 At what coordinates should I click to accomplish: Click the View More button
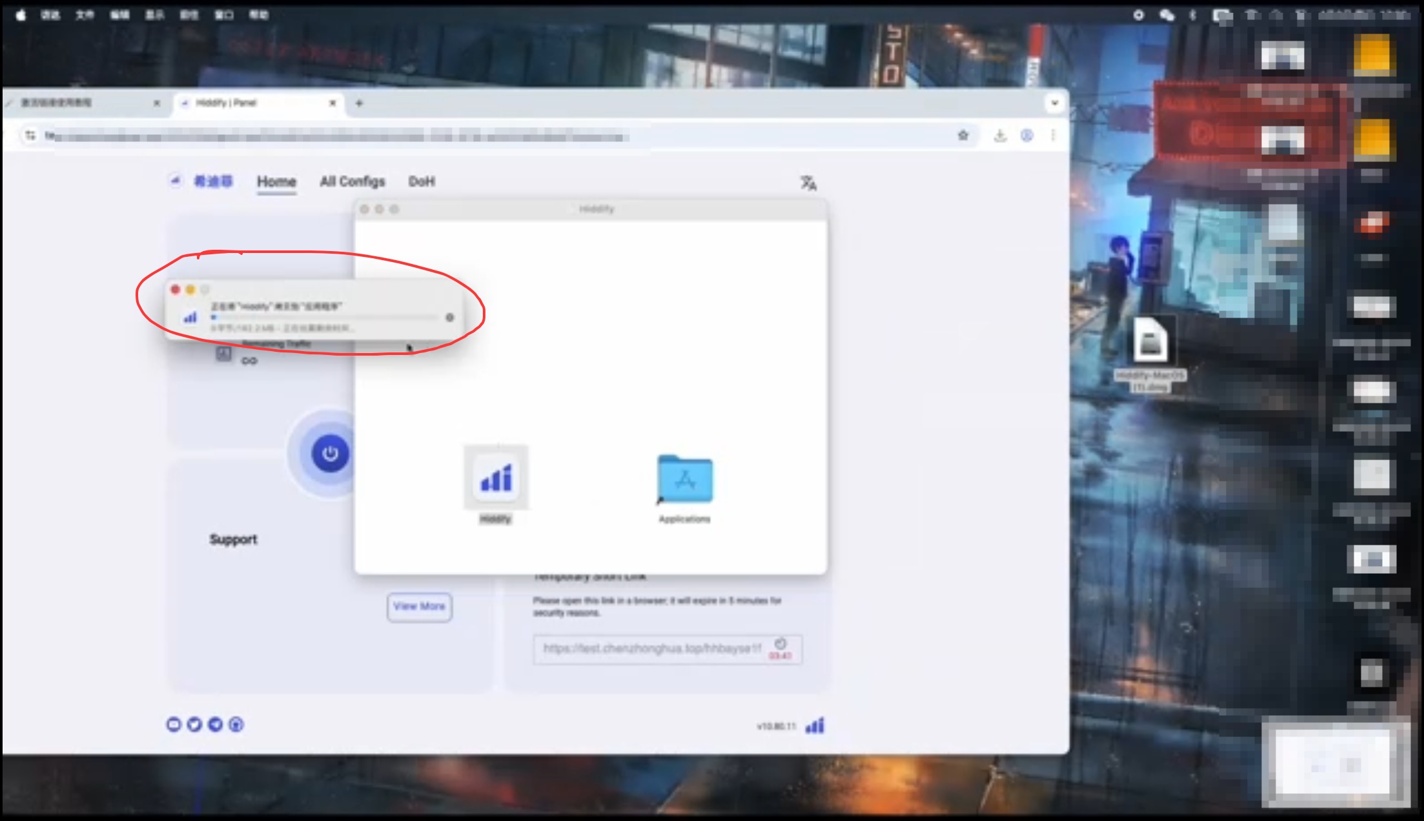[x=420, y=607]
